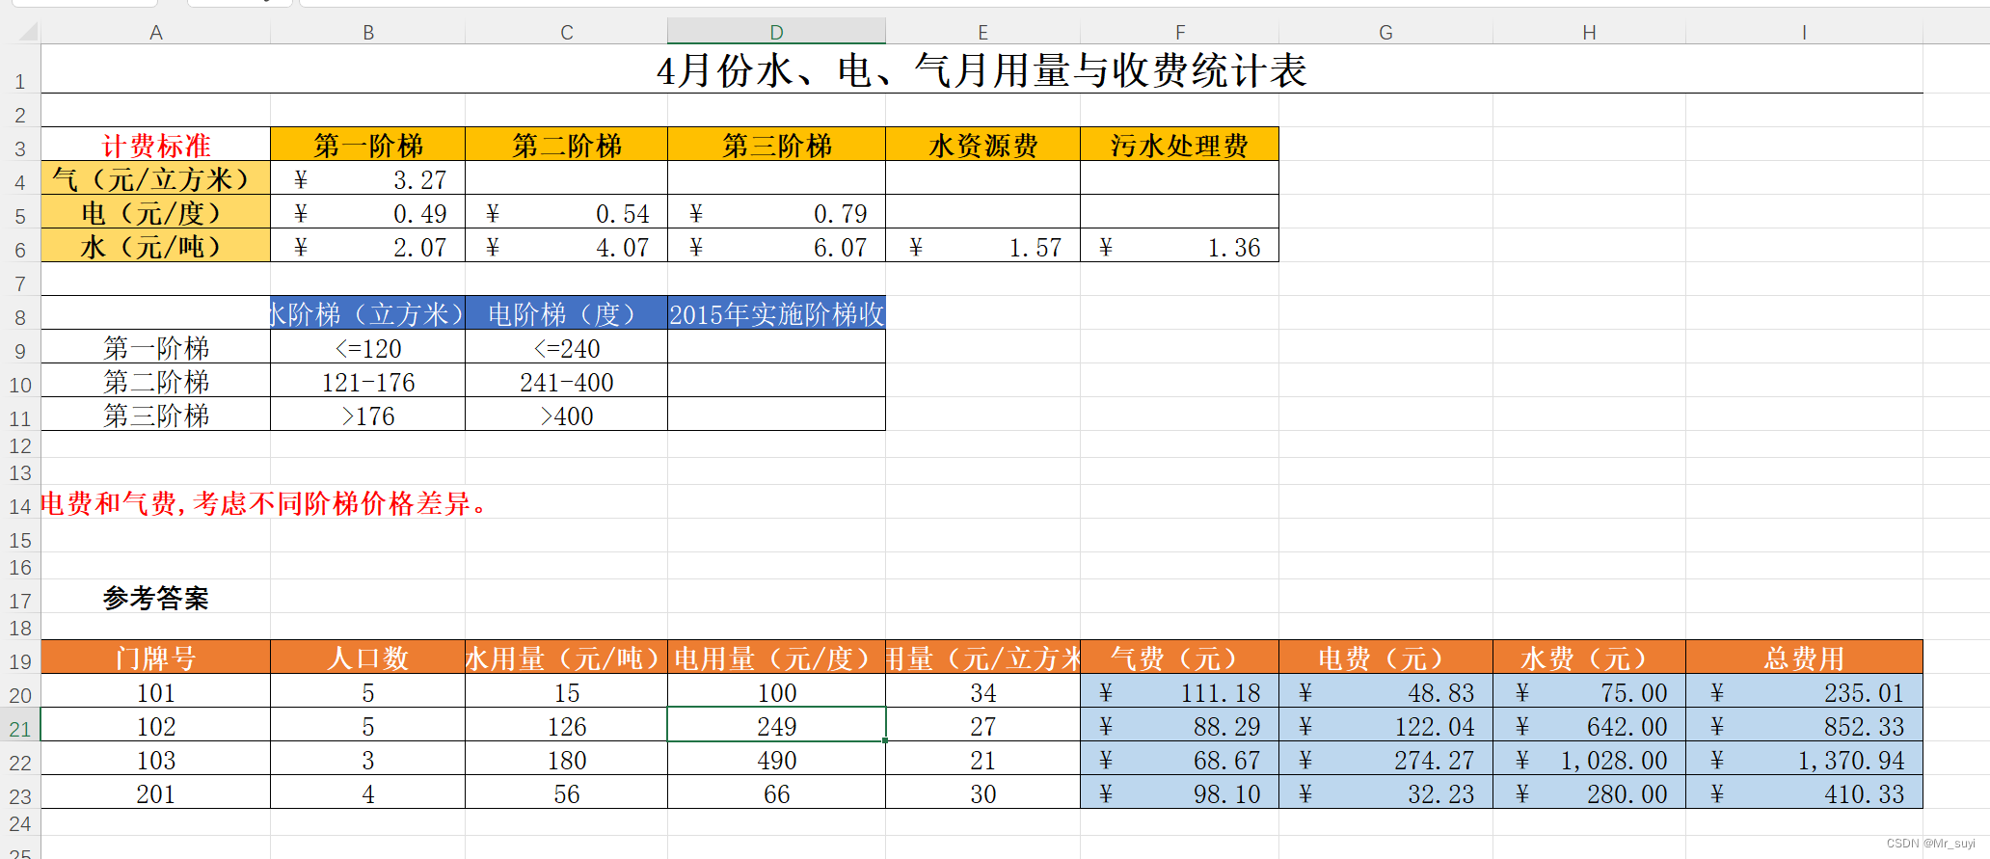Click the 电费（元）orange header
The height and width of the screenshot is (859, 1990).
click(x=1385, y=658)
